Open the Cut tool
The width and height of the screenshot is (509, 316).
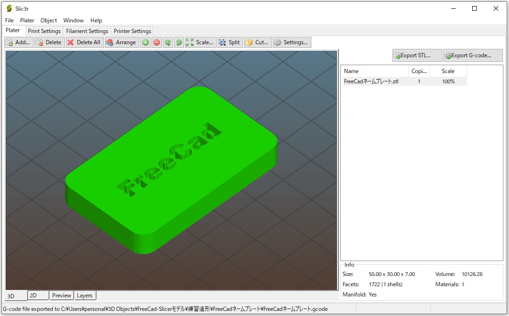(x=257, y=42)
